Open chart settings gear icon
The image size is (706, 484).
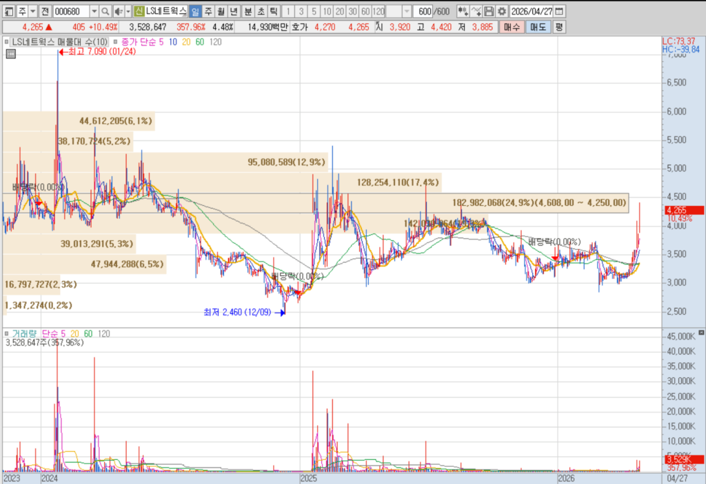[x=502, y=11]
